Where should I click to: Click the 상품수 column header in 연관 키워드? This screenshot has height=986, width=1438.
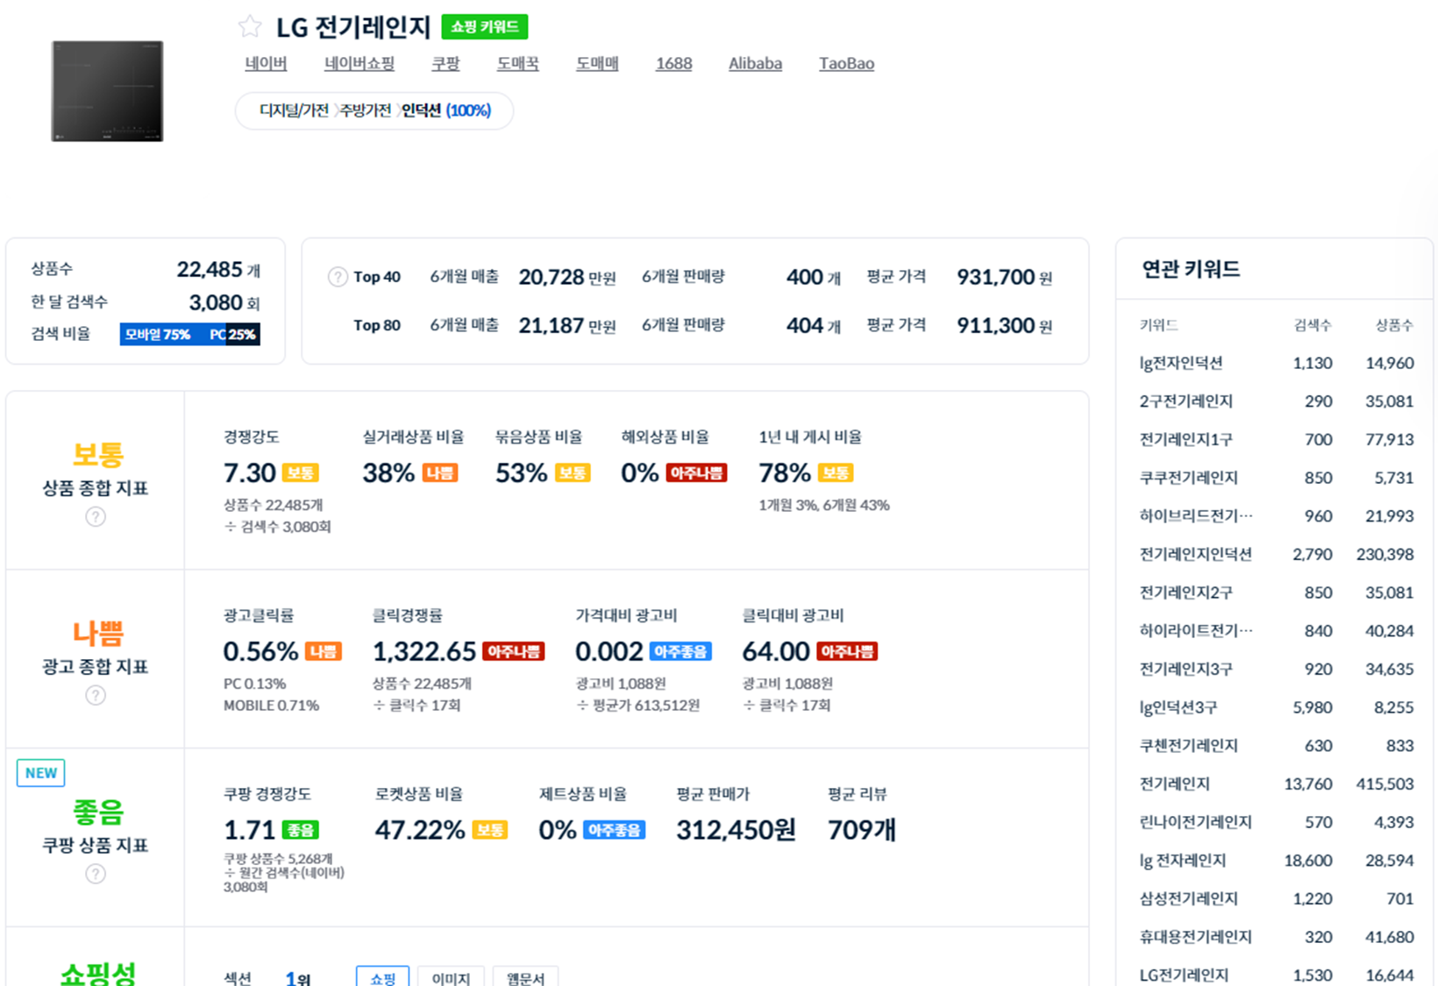click(x=1394, y=325)
